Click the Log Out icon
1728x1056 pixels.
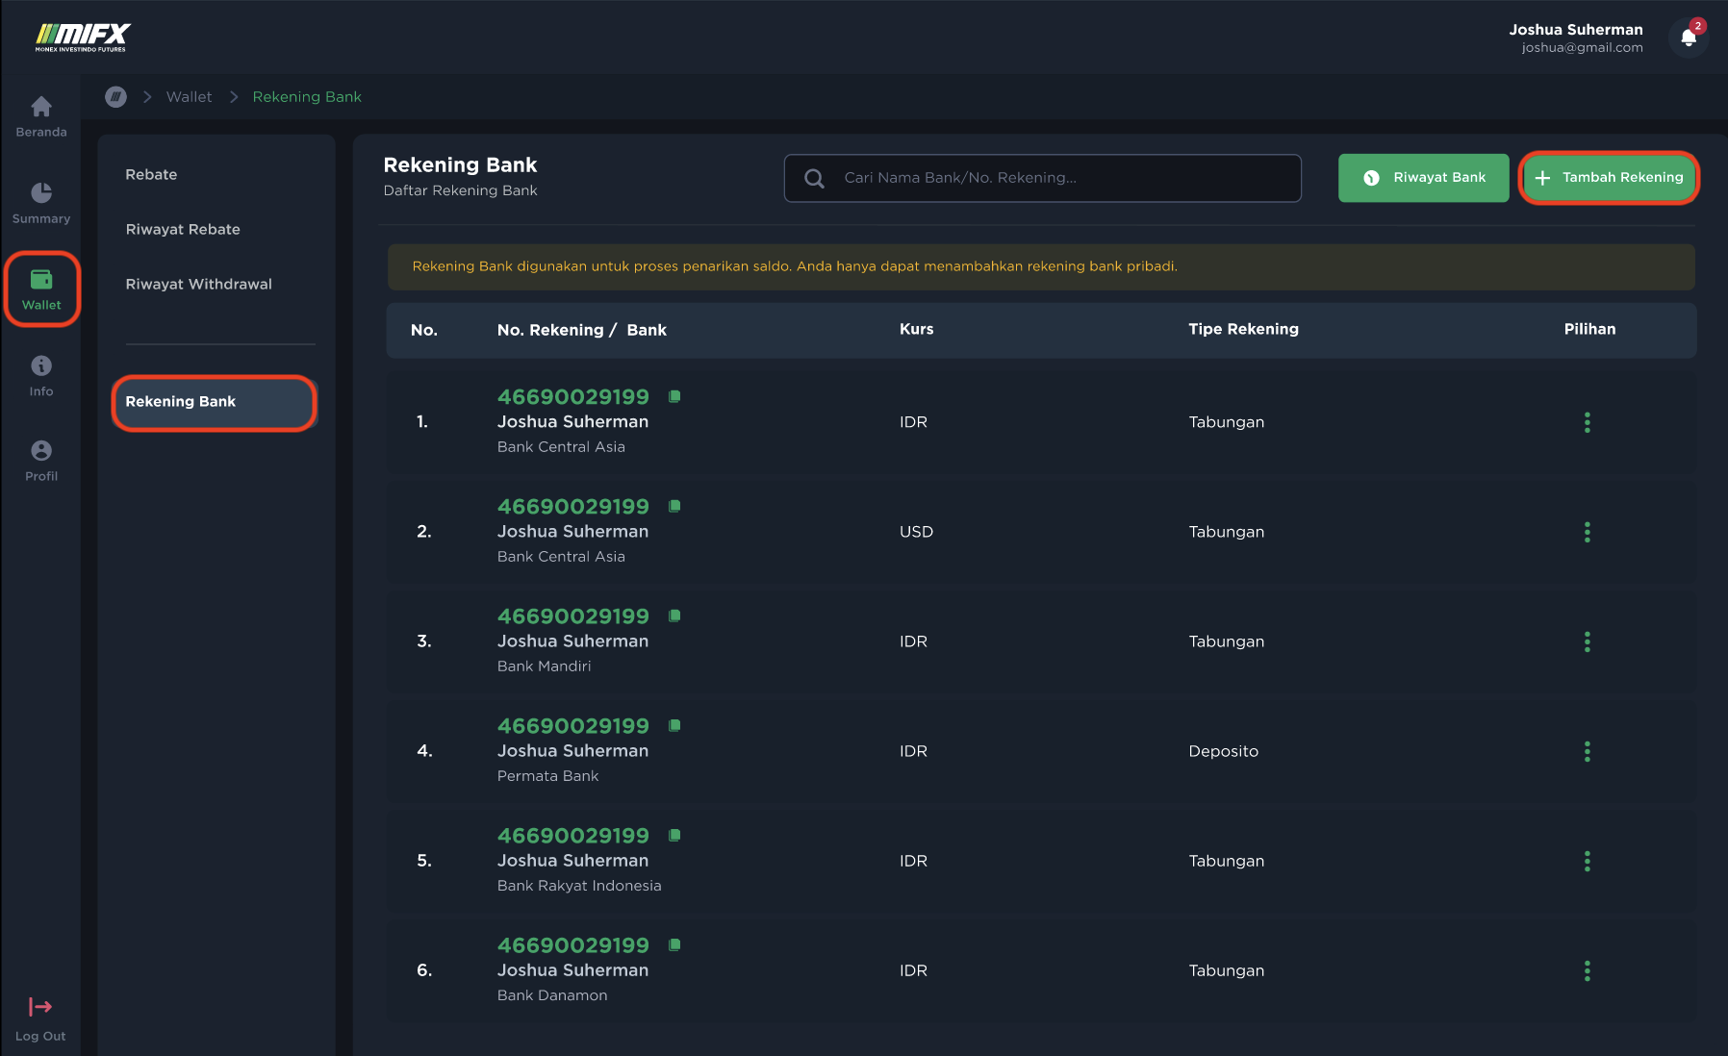tap(40, 1007)
